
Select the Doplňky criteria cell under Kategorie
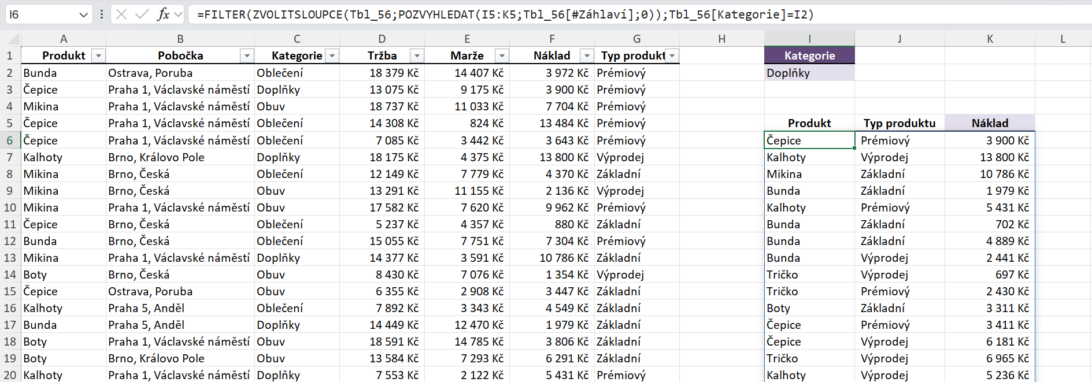tap(809, 73)
